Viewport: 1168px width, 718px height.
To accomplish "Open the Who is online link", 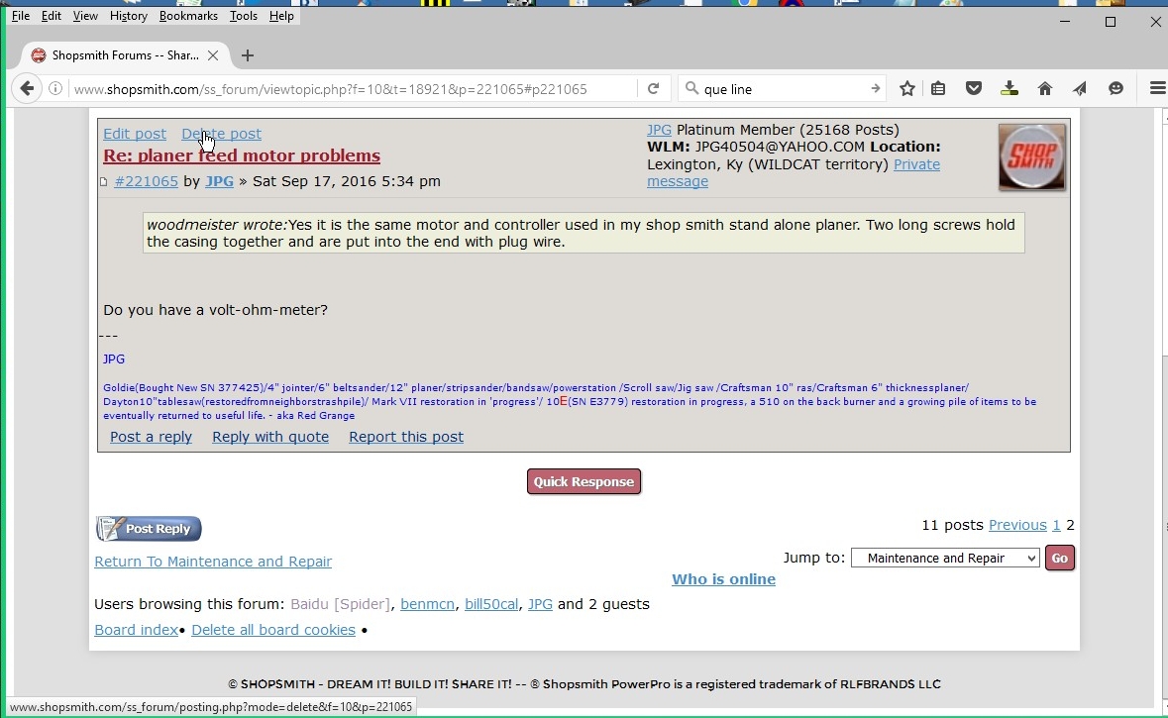I will pyautogui.click(x=723, y=579).
